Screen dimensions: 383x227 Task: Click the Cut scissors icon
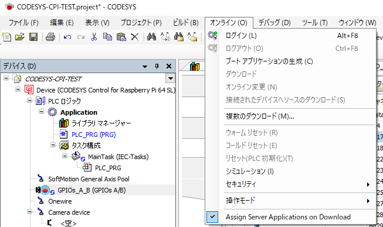click(94, 37)
